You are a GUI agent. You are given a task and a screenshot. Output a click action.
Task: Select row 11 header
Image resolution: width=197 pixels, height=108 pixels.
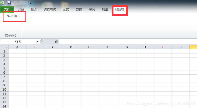(x=4, y=94)
